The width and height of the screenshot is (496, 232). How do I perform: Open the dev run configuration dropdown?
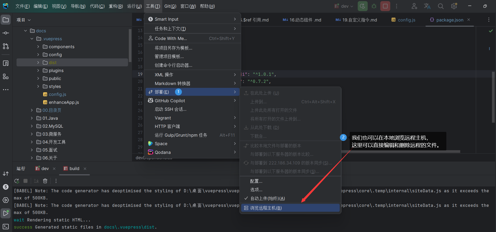[x=344, y=6]
